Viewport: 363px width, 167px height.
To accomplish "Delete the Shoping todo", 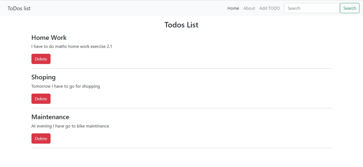I will (41, 99).
